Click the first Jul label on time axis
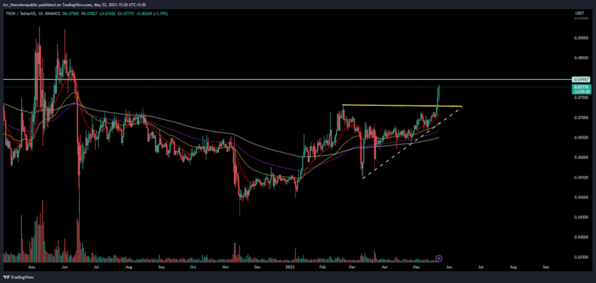The height and width of the screenshot is (283, 596). tap(96, 267)
